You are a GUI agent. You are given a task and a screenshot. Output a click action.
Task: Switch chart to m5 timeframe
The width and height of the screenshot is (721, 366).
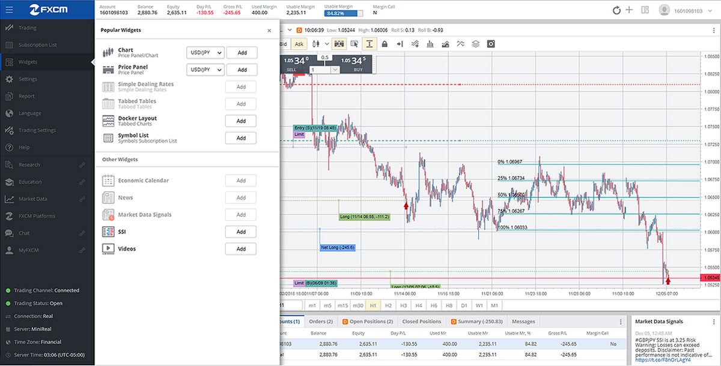coord(327,305)
